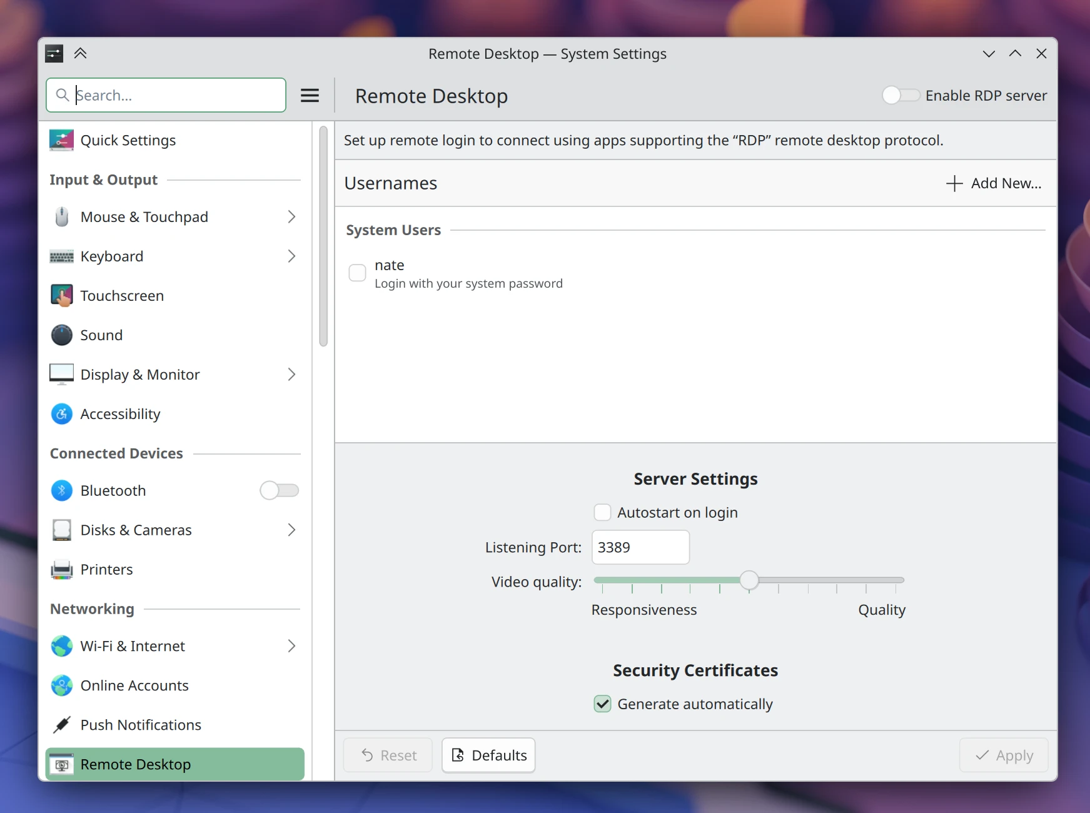1090x813 pixels.
Task: Open the hamburger menu beside search
Action: (310, 96)
